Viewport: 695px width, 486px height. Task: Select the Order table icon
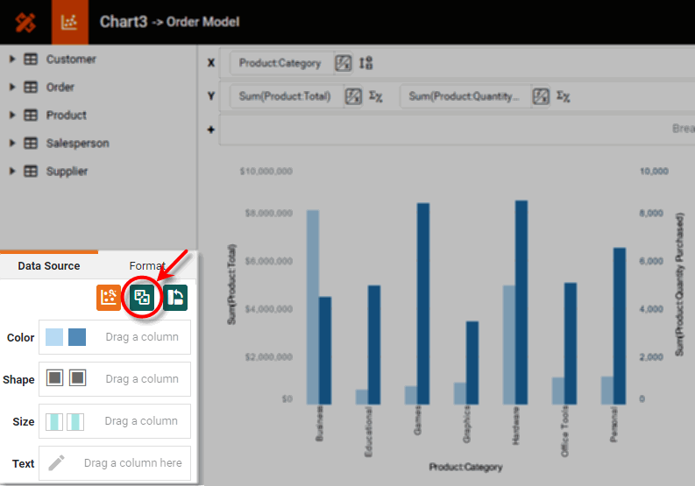click(31, 87)
